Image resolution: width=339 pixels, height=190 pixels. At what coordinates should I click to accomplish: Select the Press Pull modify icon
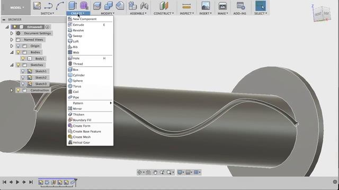97,6
